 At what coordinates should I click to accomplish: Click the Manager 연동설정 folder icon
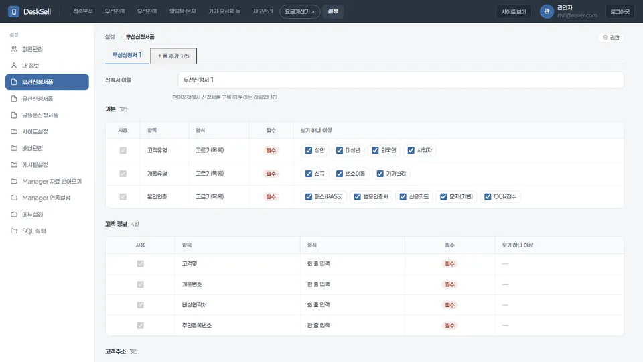click(14, 198)
